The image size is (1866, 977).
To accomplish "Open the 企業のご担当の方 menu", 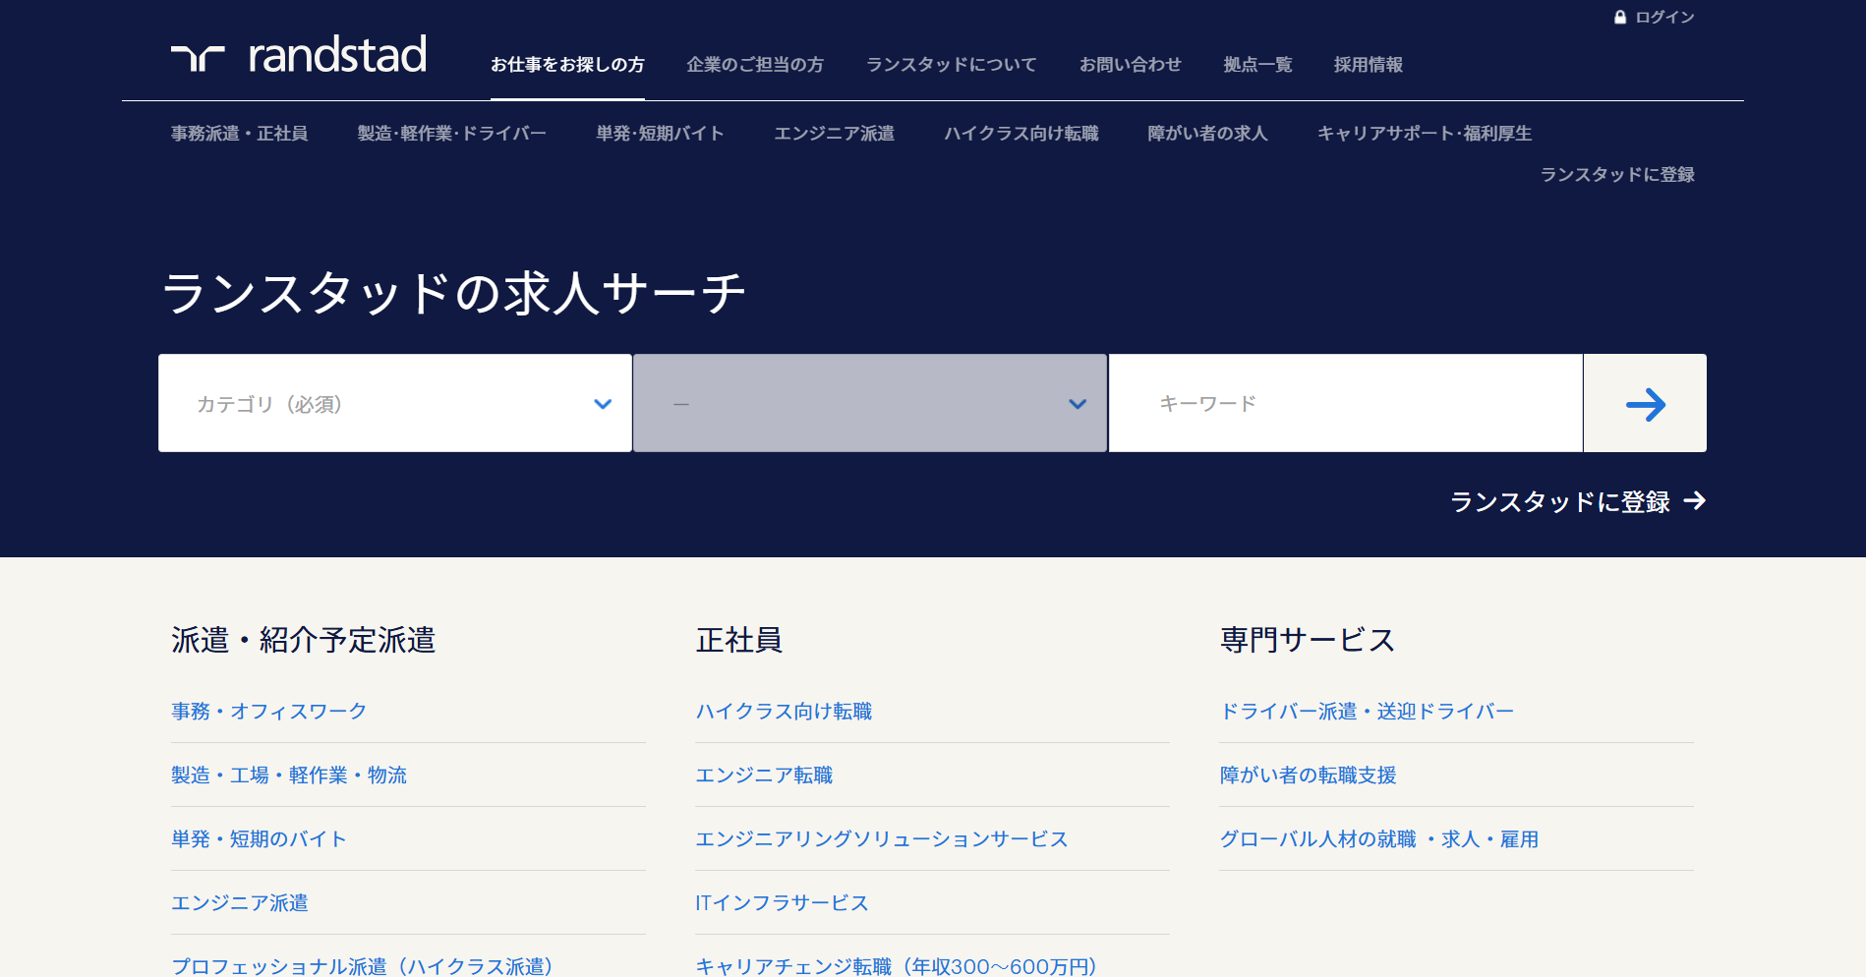I will pyautogui.click(x=755, y=65).
